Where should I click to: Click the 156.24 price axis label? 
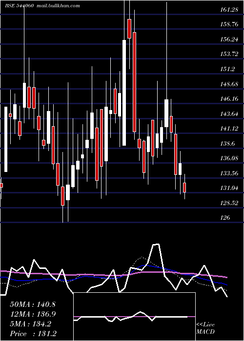(229, 39)
